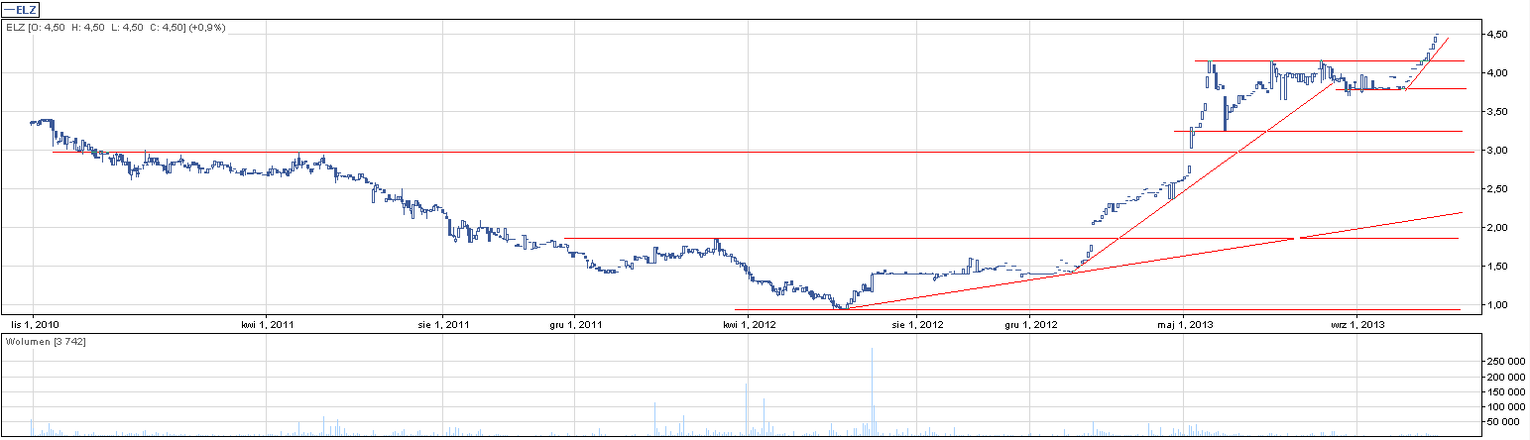Click the 2,50 price axis label
Image resolution: width=1530 pixels, height=440 pixels.
[1495, 189]
